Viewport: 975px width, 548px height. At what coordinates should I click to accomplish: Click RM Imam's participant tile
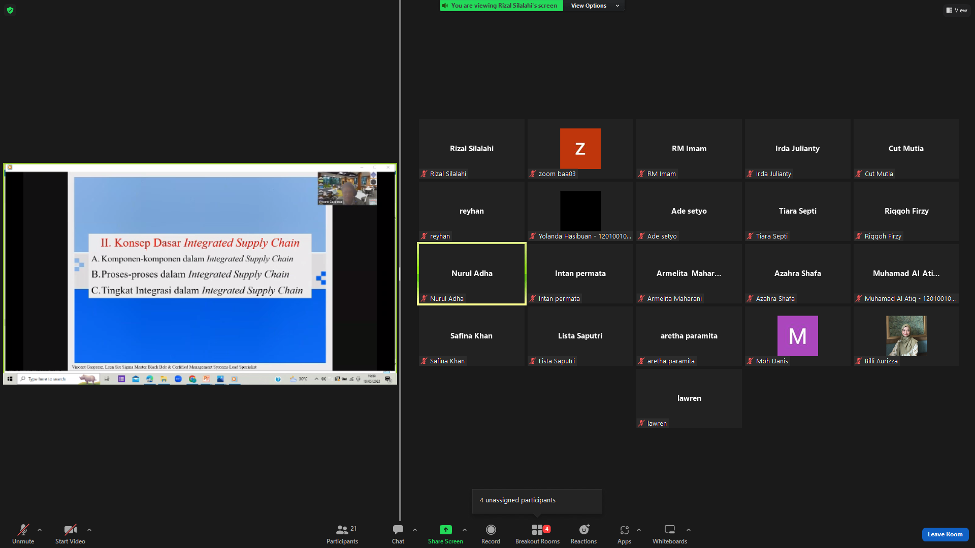tap(689, 149)
